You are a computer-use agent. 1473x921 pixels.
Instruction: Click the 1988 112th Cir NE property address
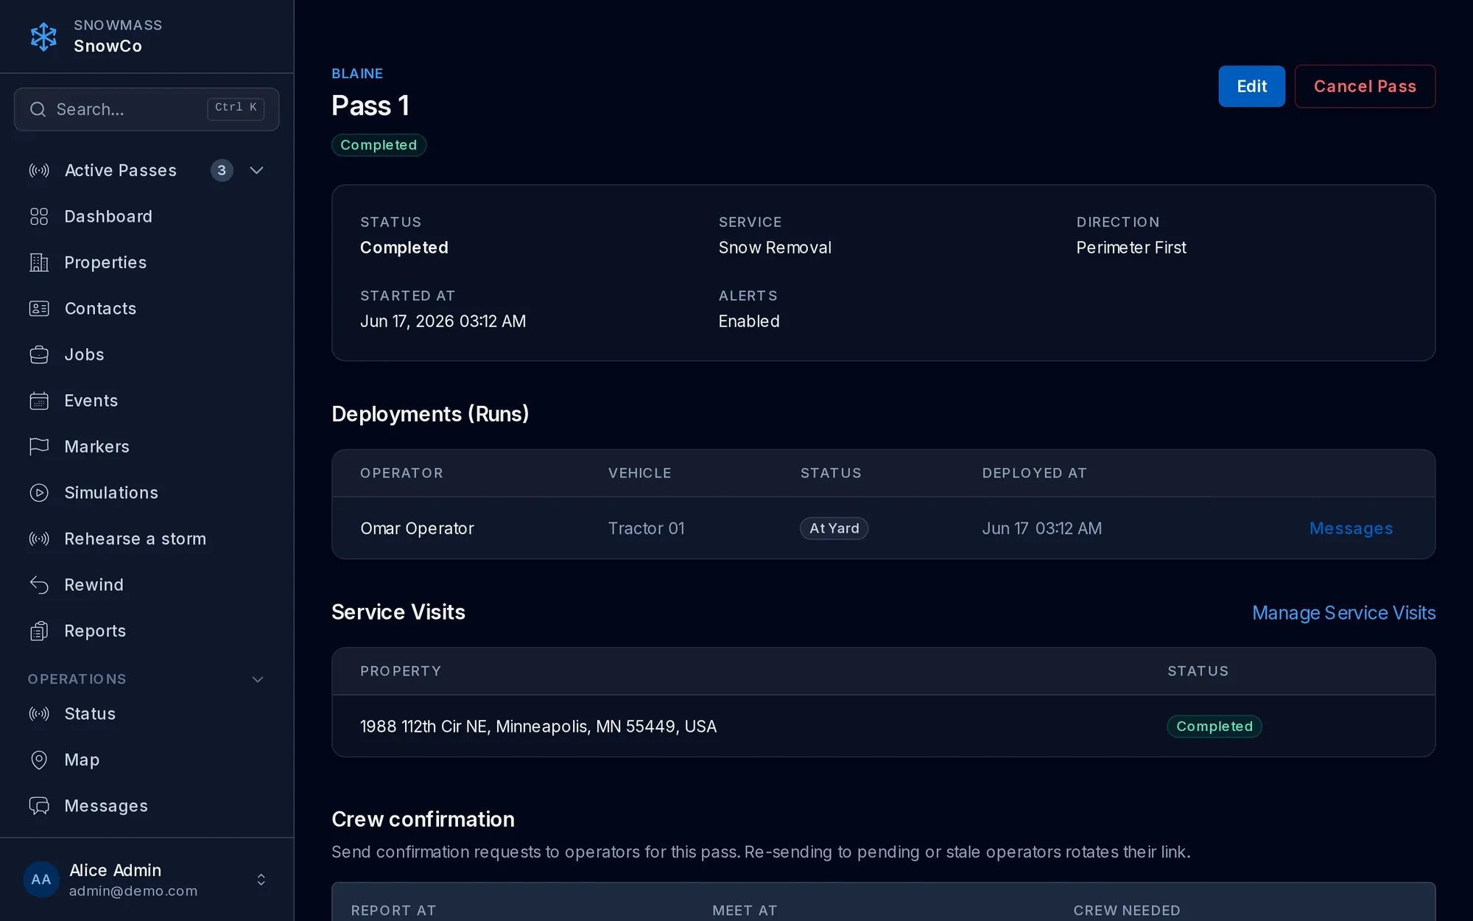[x=538, y=726]
